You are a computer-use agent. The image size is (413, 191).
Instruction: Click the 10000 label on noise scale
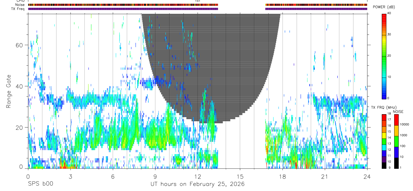click(404, 124)
